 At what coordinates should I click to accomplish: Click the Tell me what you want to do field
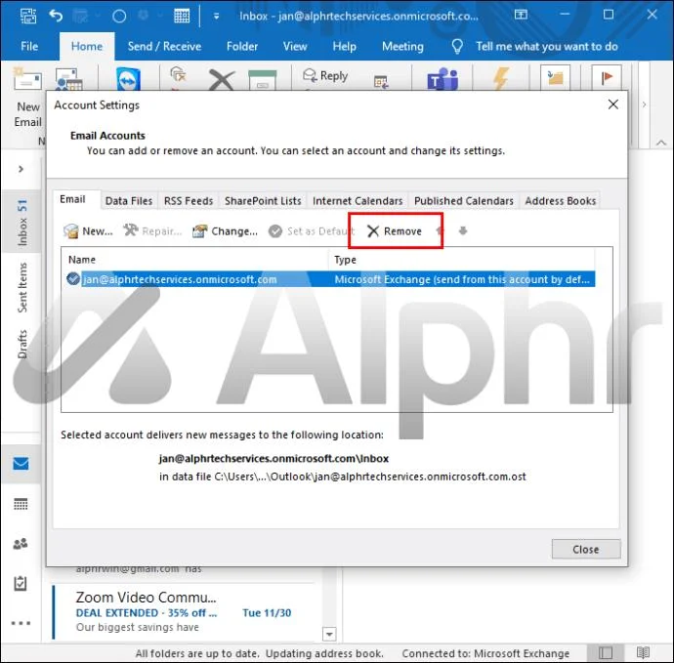546,47
